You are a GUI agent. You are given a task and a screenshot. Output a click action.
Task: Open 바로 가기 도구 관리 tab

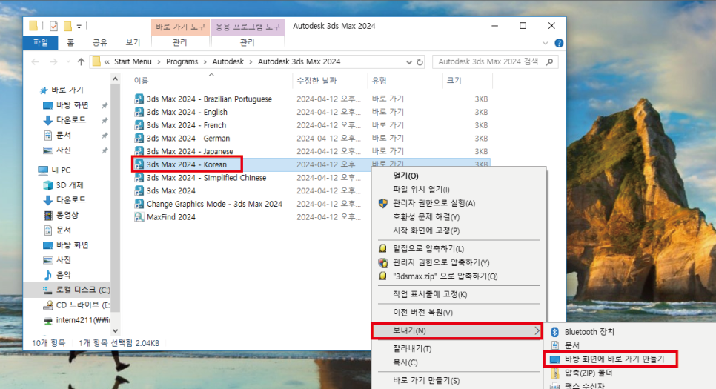(180, 42)
